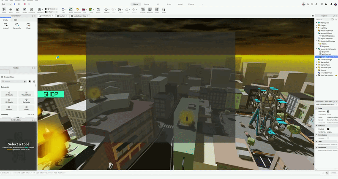The width and height of the screenshot is (338, 179).
Task: Click the Filter Properties field
Action: (326, 104)
